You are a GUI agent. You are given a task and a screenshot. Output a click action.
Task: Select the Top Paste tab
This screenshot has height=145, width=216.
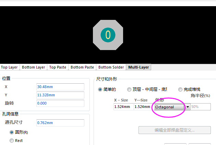click(58, 67)
